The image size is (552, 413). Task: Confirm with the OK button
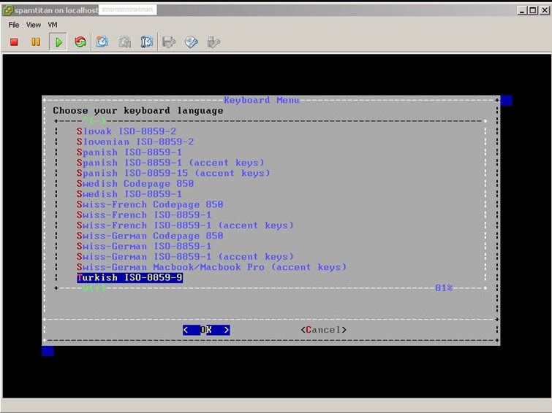[x=206, y=330]
